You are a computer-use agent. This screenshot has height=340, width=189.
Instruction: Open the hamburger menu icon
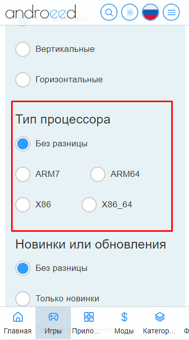[x=171, y=12]
